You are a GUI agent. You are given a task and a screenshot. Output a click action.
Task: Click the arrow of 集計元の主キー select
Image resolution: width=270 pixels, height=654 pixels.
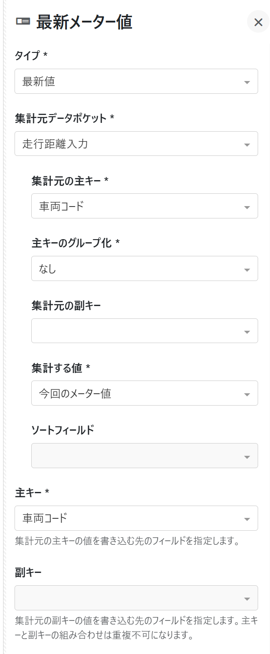tap(247, 207)
